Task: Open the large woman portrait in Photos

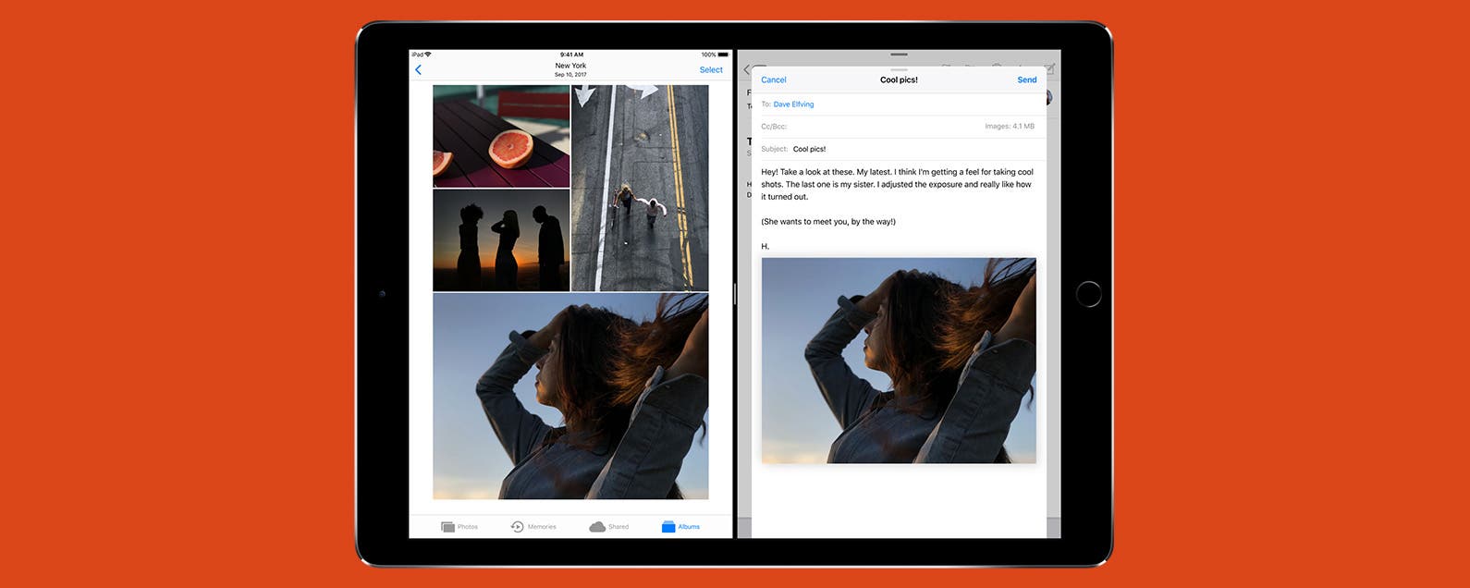Action: pyautogui.click(x=570, y=397)
